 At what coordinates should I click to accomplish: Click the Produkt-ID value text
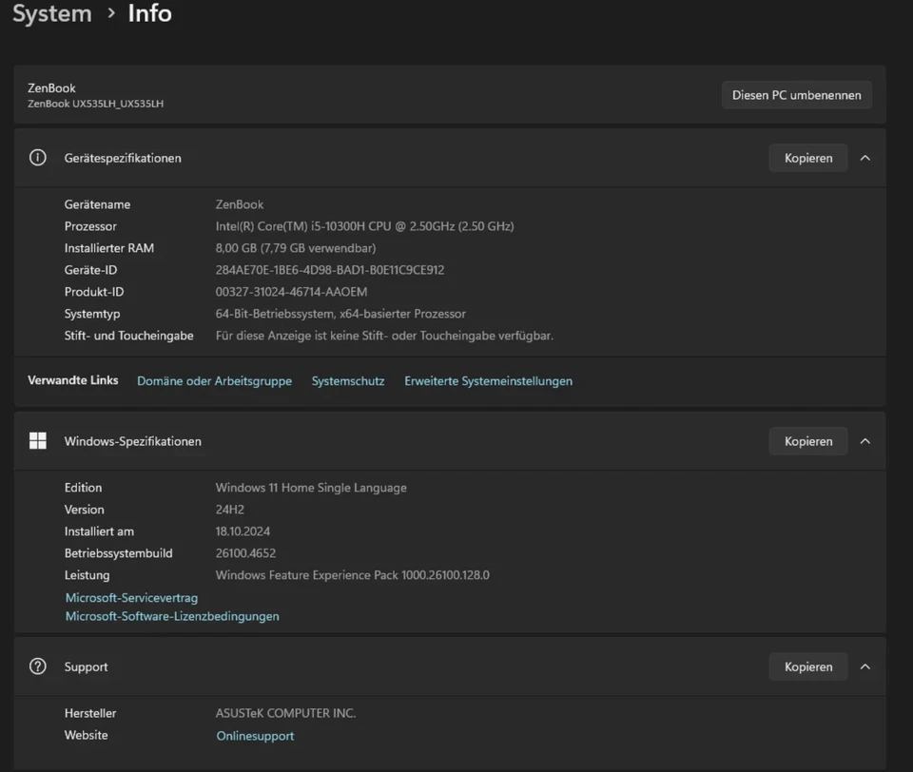point(291,292)
